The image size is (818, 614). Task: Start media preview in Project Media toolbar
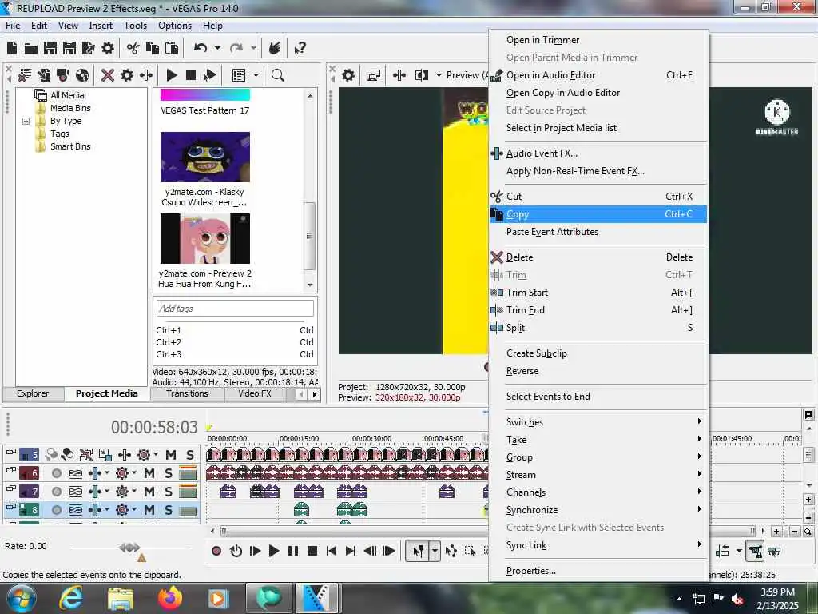click(172, 75)
